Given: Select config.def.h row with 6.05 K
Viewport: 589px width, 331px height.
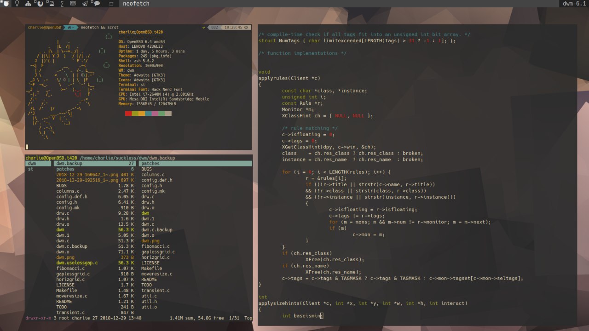Looking at the screenshot, I should [x=95, y=197].
